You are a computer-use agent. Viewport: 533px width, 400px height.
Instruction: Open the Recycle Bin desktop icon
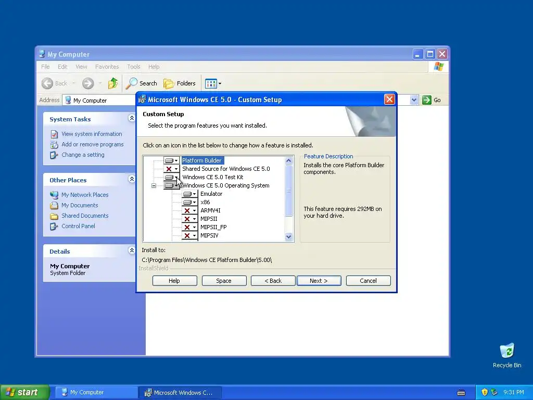(507, 351)
